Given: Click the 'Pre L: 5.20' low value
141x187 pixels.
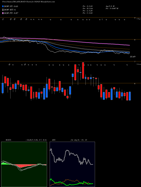Looking at the screenshot, I should pyautogui.click(x=88, y=10).
